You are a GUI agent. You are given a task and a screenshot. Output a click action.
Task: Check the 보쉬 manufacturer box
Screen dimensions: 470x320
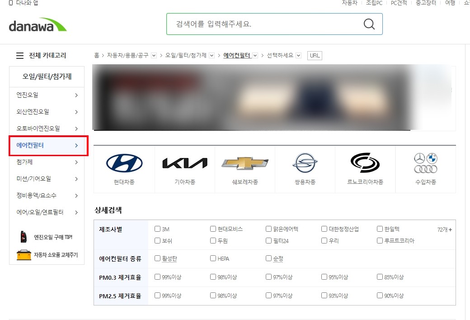(157, 240)
